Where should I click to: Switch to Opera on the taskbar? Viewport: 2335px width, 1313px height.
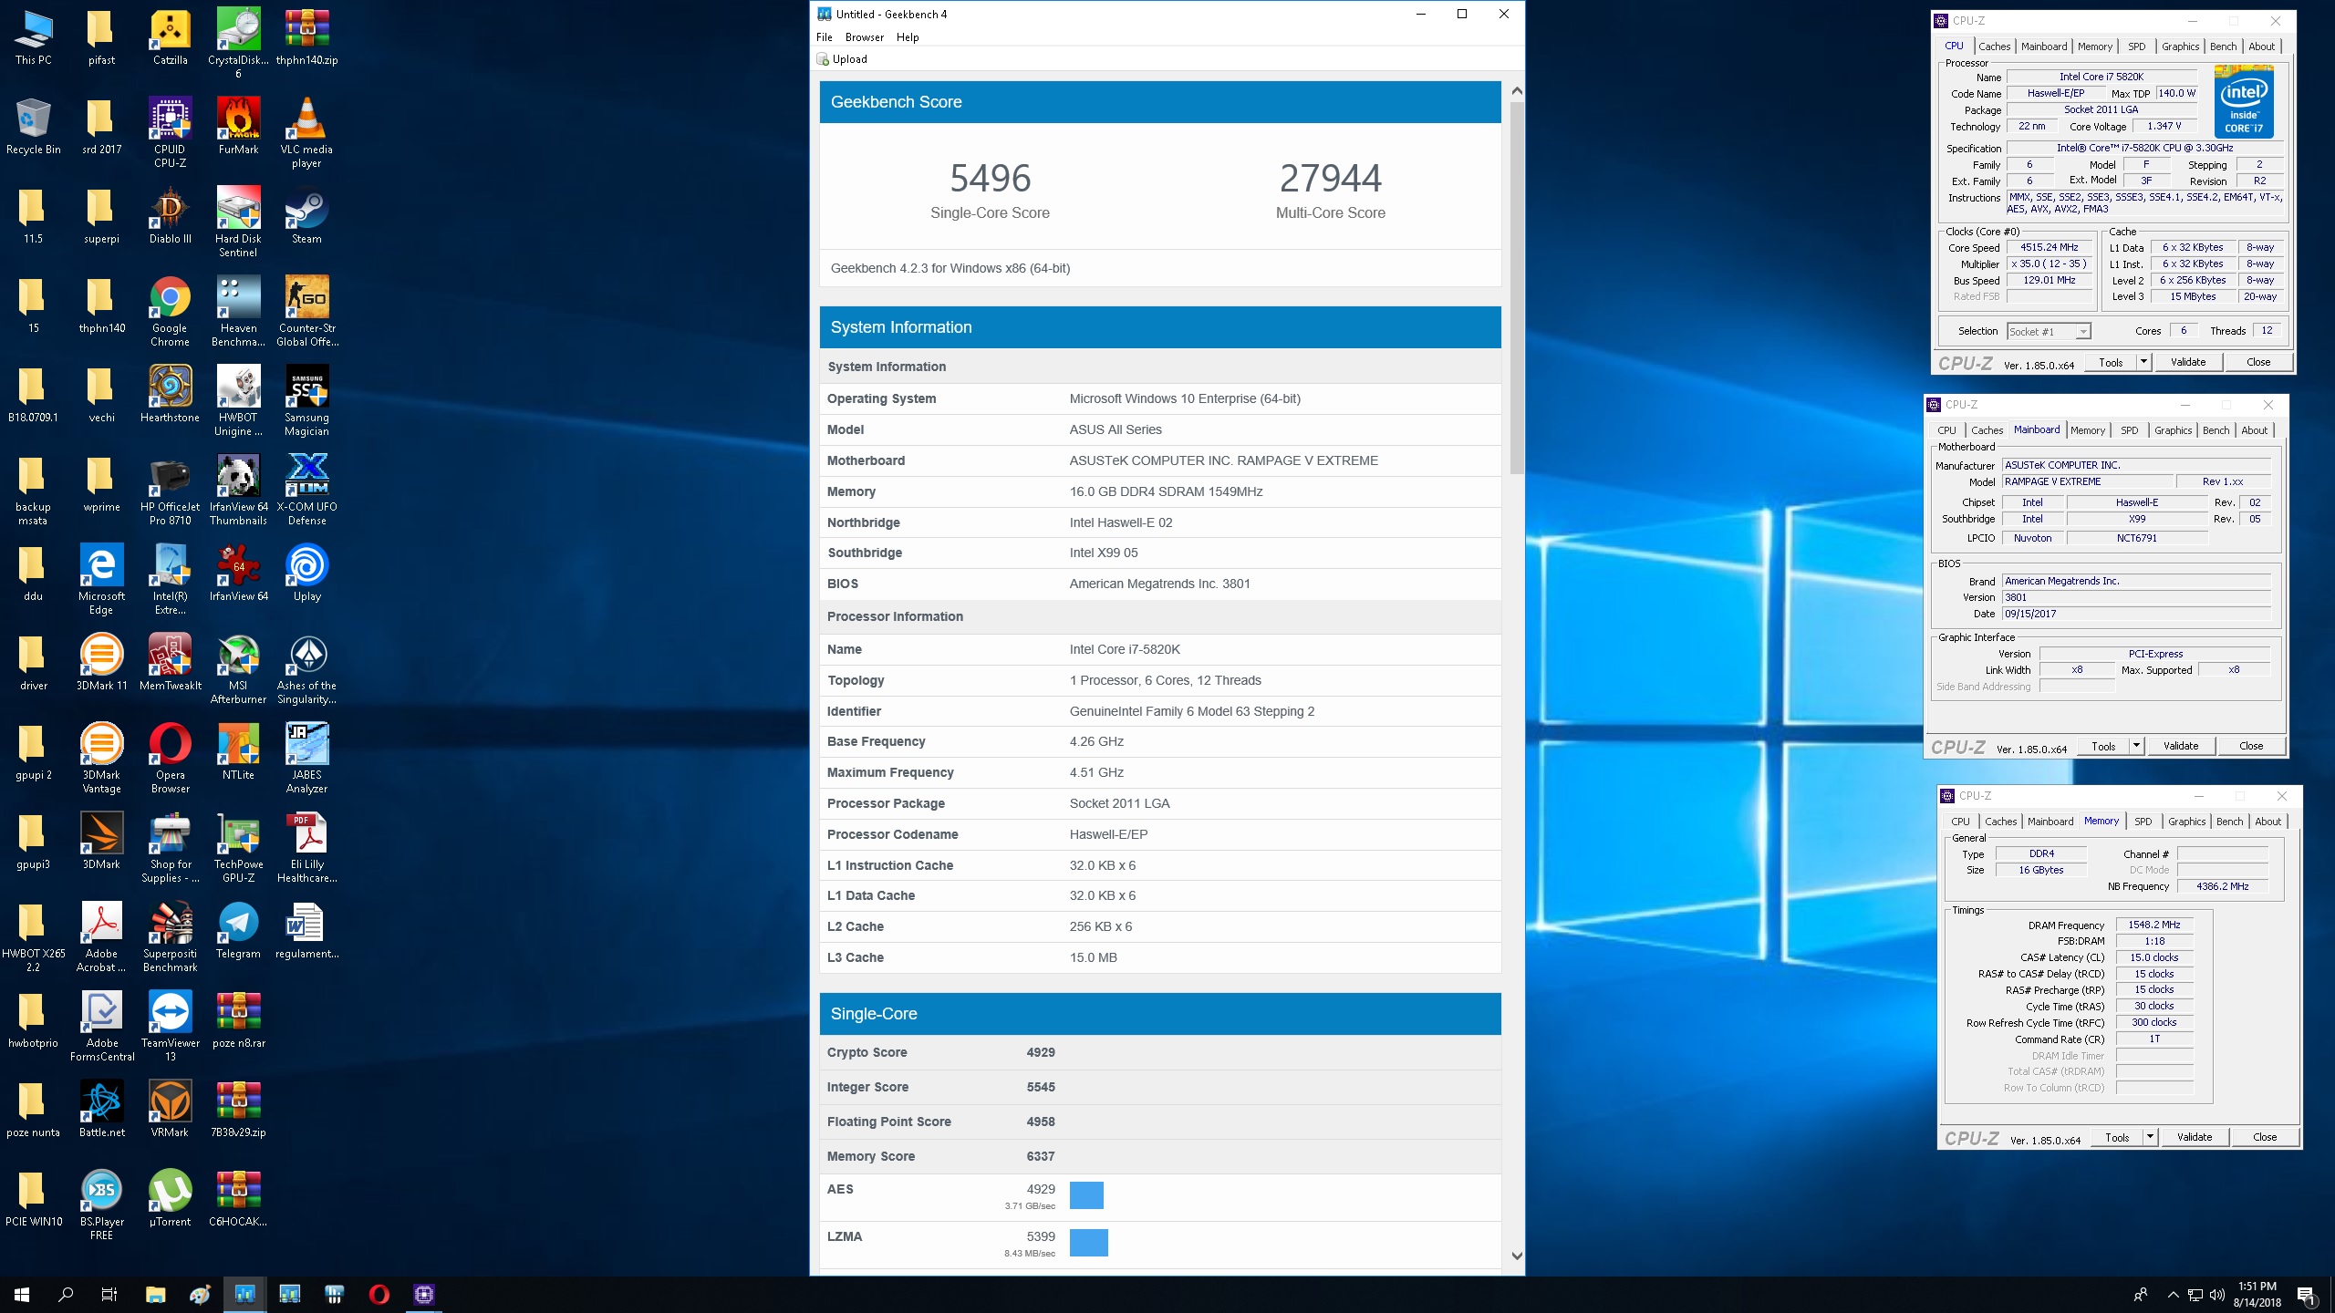pyautogui.click(x=379, y=1294)
